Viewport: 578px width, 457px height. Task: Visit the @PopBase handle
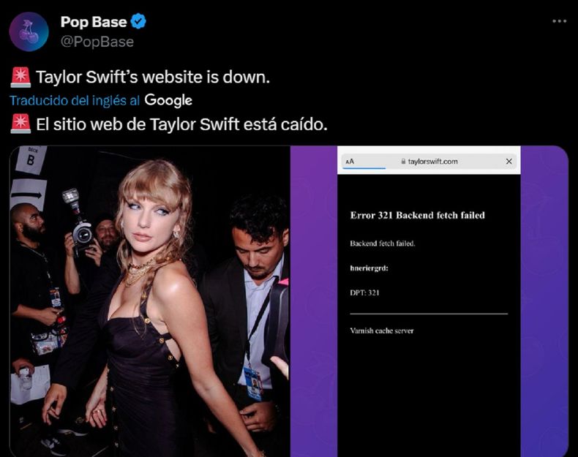(97, 42)
